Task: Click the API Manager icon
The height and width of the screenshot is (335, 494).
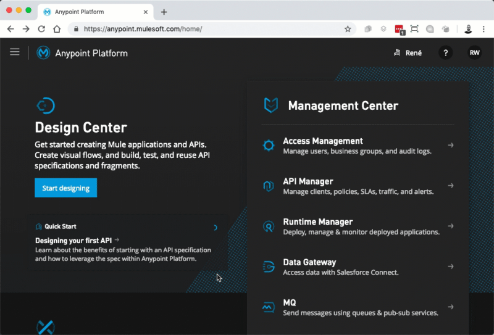Action: [x=269, y=186]
